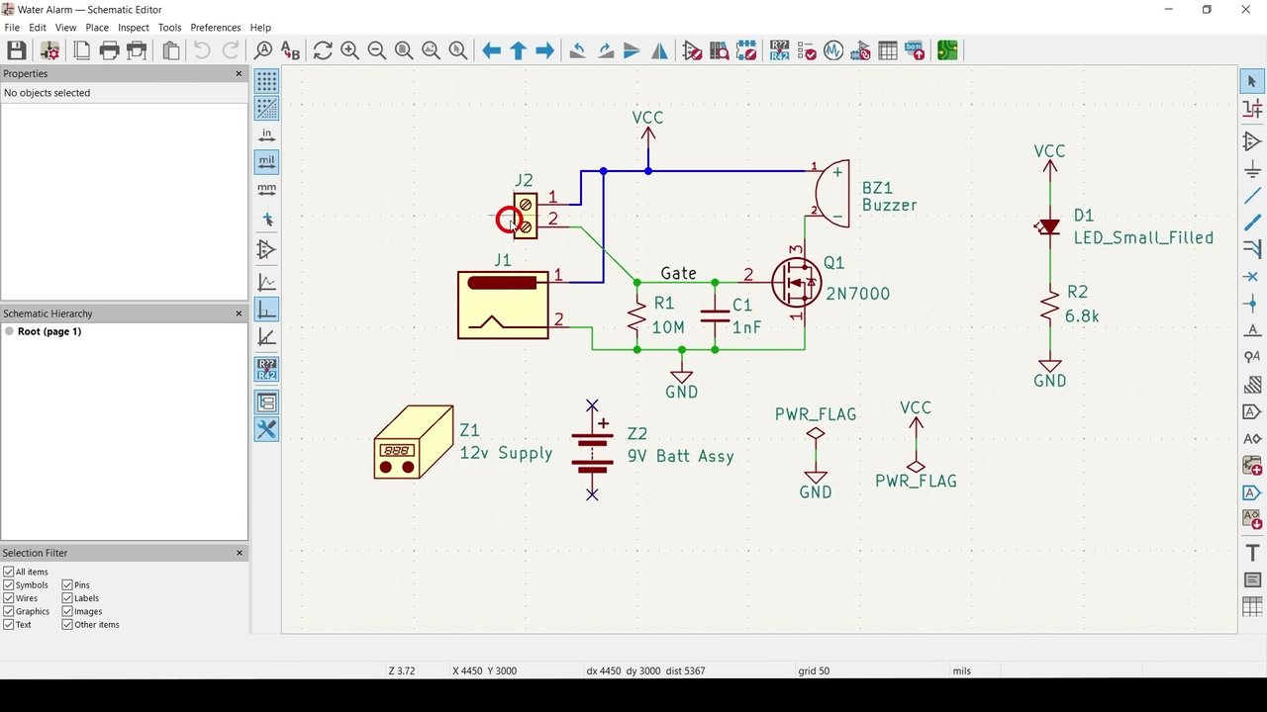The width and height of the screenshot is (1267, 712).
Task: Select the Add Wire tool
Action: [x=1252, y=196]
